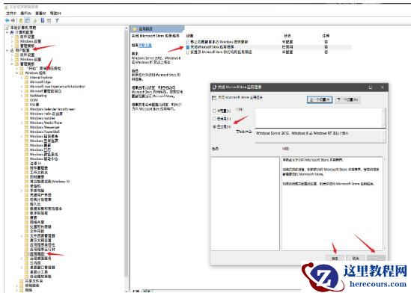Select the 自动播放策略 tree item
The width and height of the screenshot is (411, 293).
click(40, 277)
